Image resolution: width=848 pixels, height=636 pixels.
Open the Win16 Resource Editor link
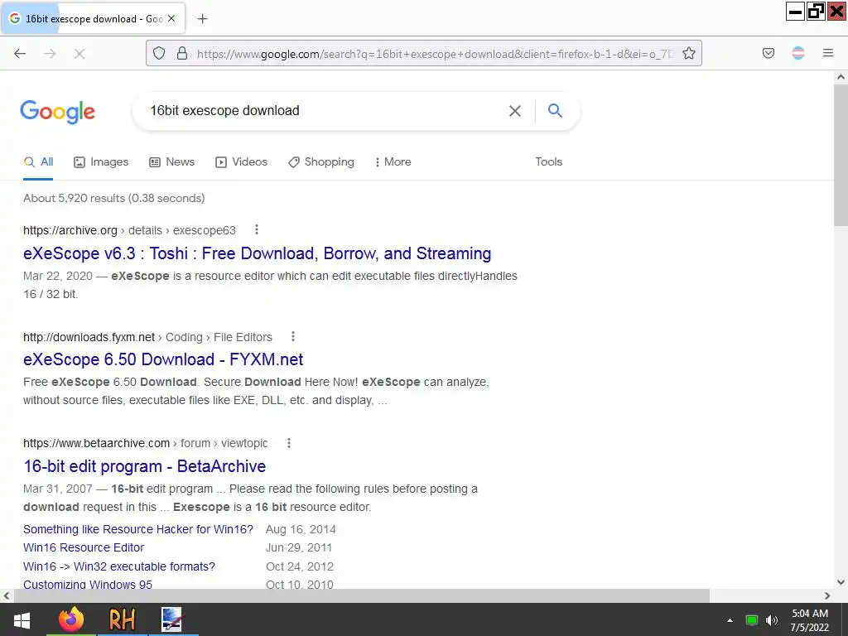(84, 547)
